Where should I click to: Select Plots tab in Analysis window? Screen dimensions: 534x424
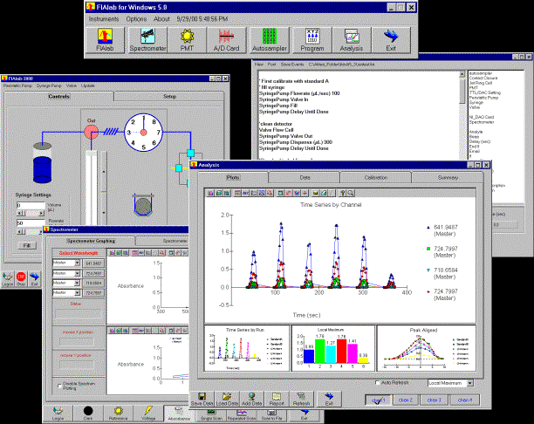[233, 177]
